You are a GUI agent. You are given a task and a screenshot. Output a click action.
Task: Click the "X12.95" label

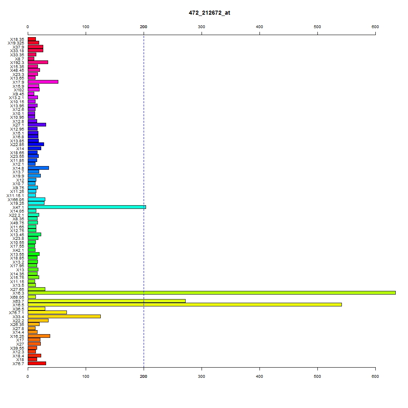coord(17,129)
